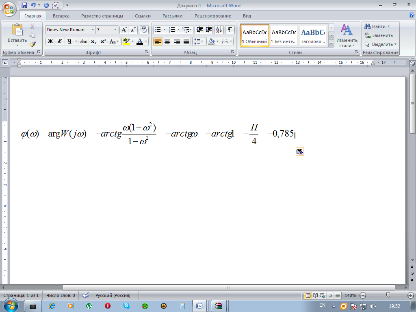Screen dimensions: 416x312
Task: Apply the Обычный style
Action: (x=254, y=36)
